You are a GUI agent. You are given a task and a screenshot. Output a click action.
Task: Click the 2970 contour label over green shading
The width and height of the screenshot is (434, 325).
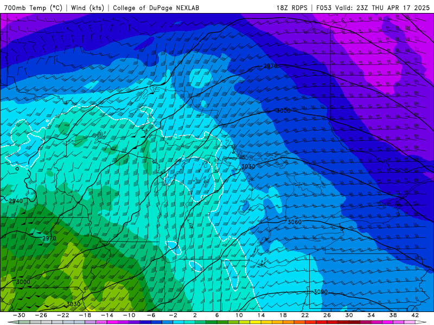[49, 238]
